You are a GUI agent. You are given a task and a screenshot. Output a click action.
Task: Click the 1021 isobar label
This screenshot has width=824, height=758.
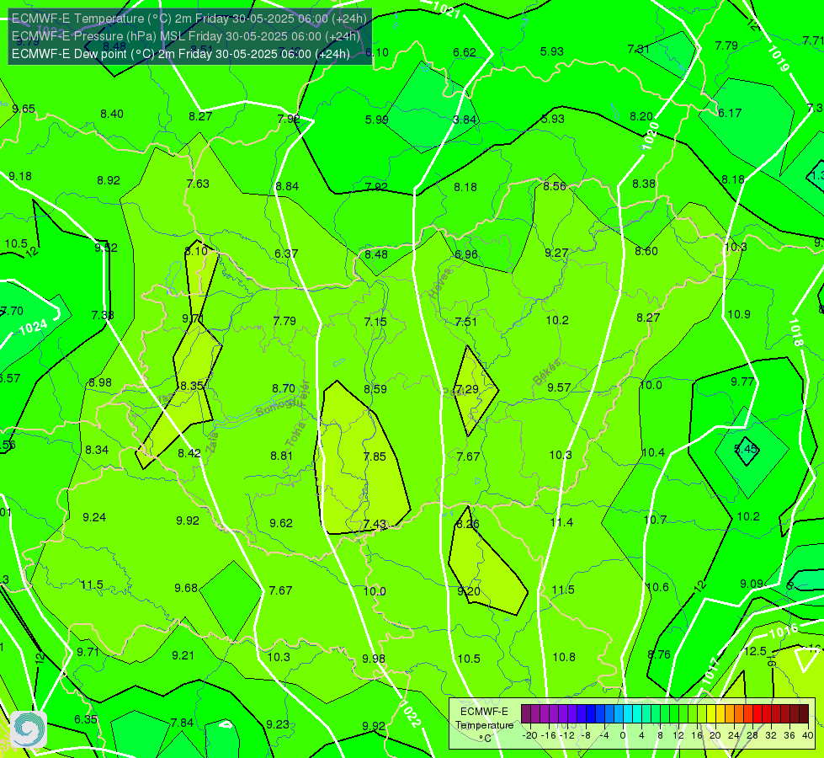(x=447, y=9)
